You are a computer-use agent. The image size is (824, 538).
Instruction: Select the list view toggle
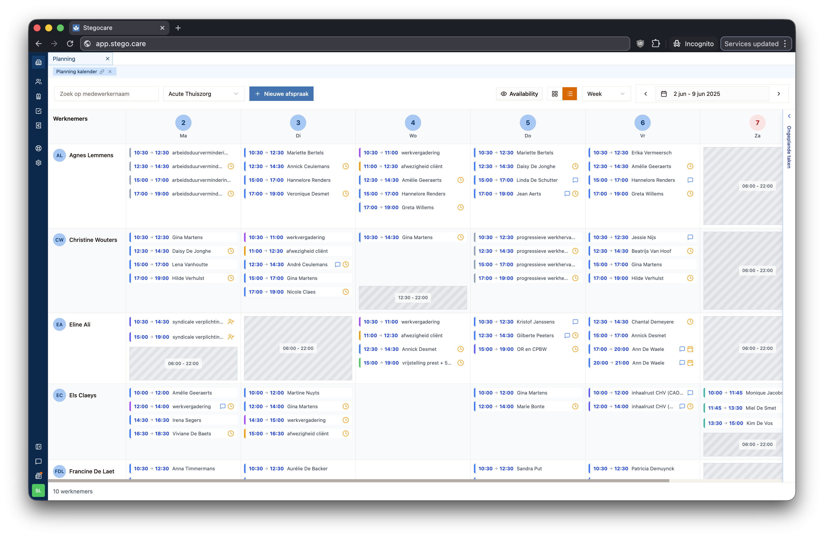click(570, 93)
